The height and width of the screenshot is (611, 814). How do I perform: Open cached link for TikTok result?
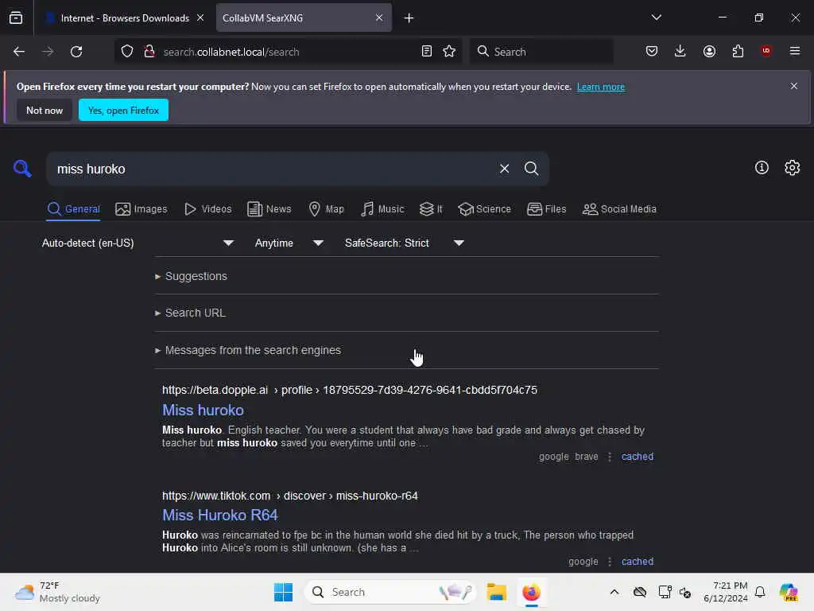click(x=638, y=562)
